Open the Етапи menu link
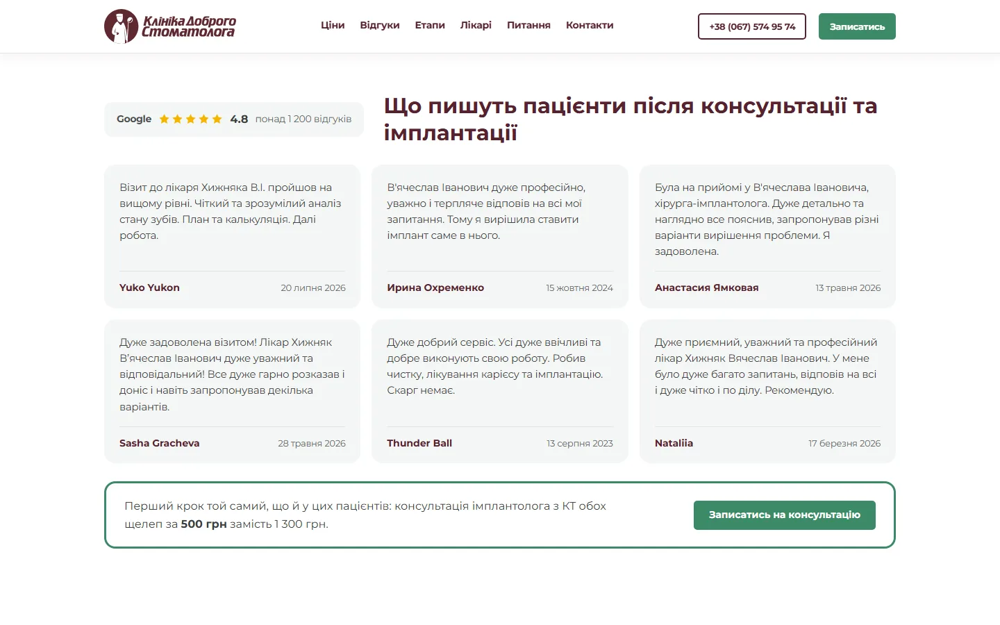Image resolution: width=1000 pixels, height=625 pixels. coord(430,25)
